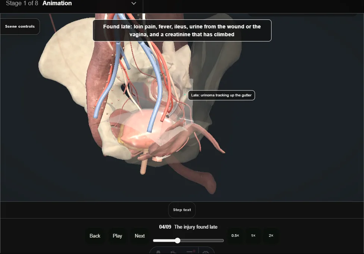
Task: Set playback speed to 1×
Action: (x=253, y=236)
